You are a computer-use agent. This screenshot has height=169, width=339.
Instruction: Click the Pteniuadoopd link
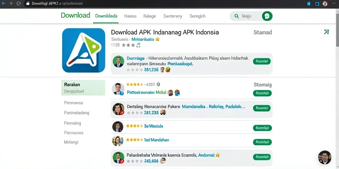click(x=180, y=64)
